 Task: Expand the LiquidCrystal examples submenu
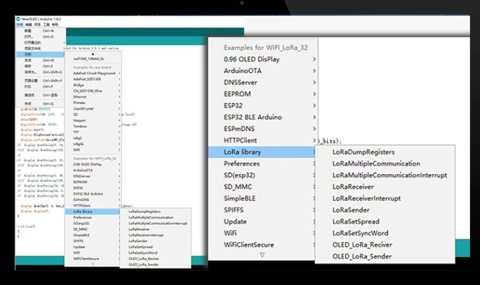pyautogui.click(x=85, y=108)
